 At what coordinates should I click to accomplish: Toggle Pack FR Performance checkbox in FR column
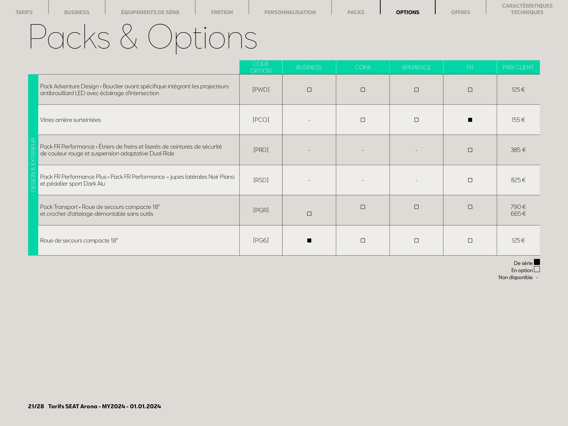(x=470, y=150)
